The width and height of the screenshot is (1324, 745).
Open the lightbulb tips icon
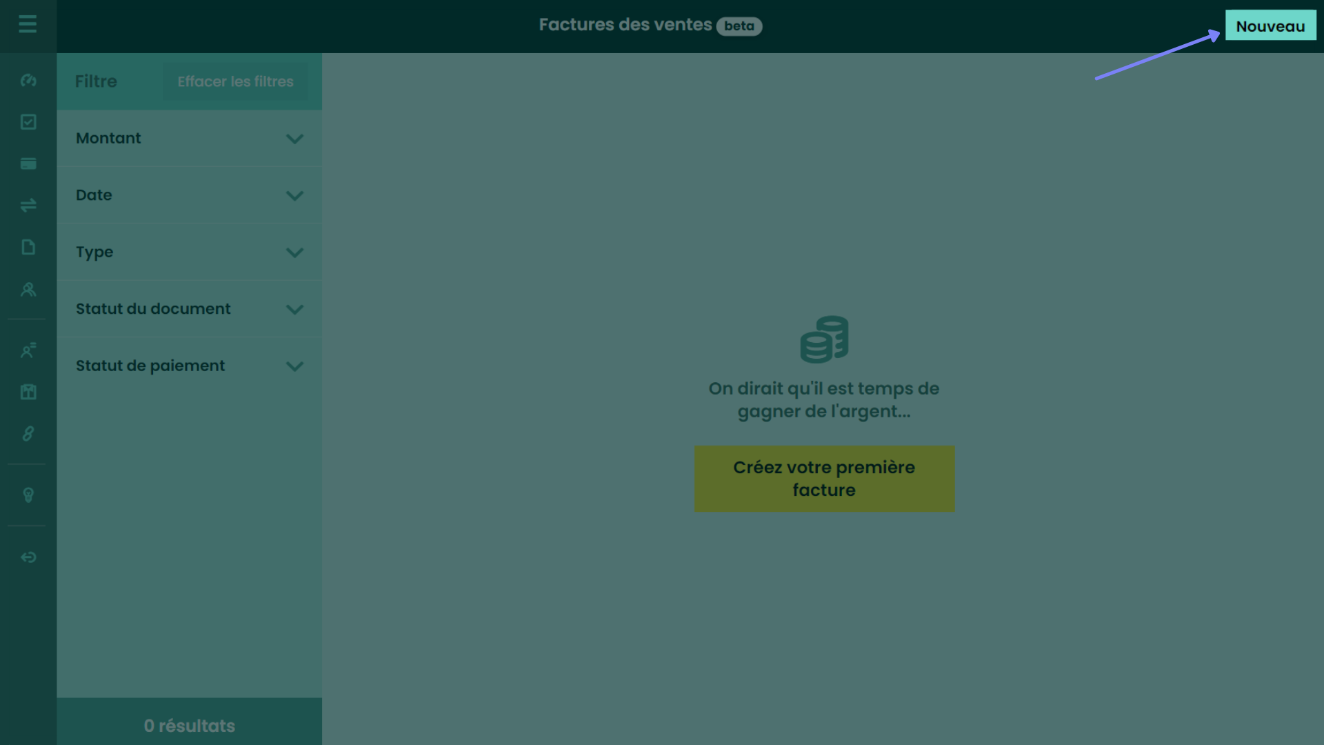[x=28, y=495]
